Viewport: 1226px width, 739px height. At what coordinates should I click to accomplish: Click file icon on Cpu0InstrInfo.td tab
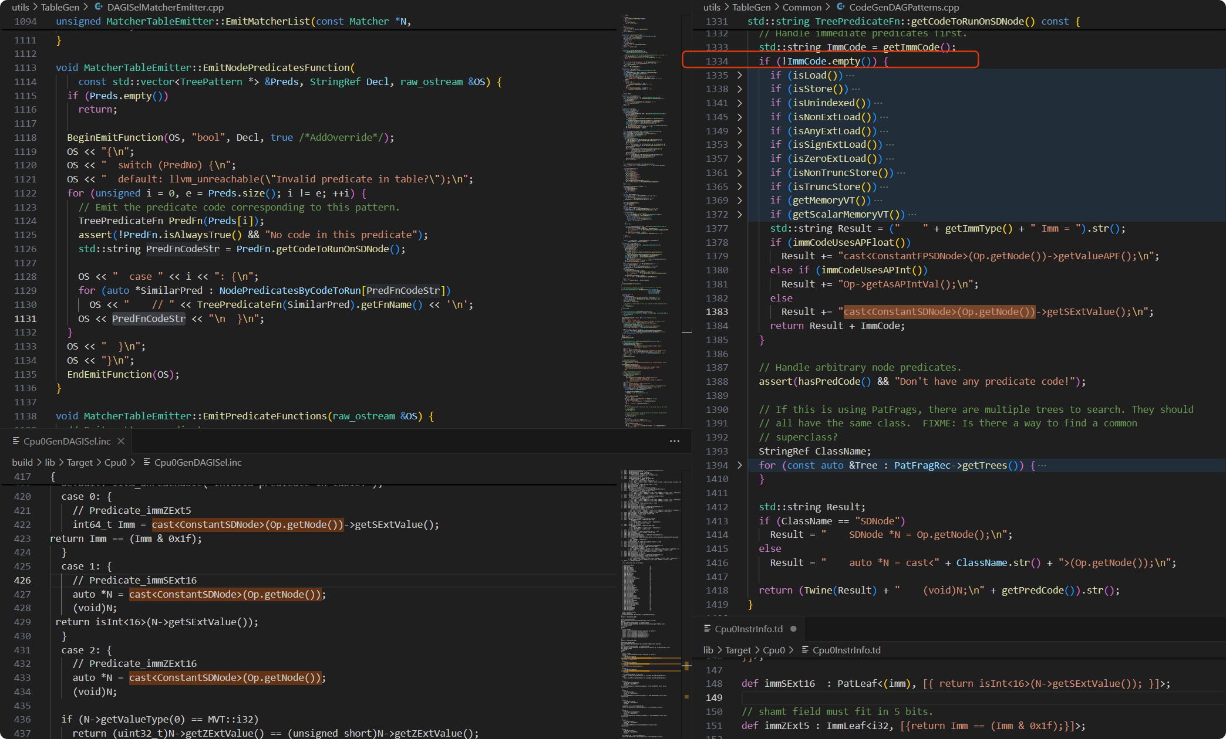(708, 629)
